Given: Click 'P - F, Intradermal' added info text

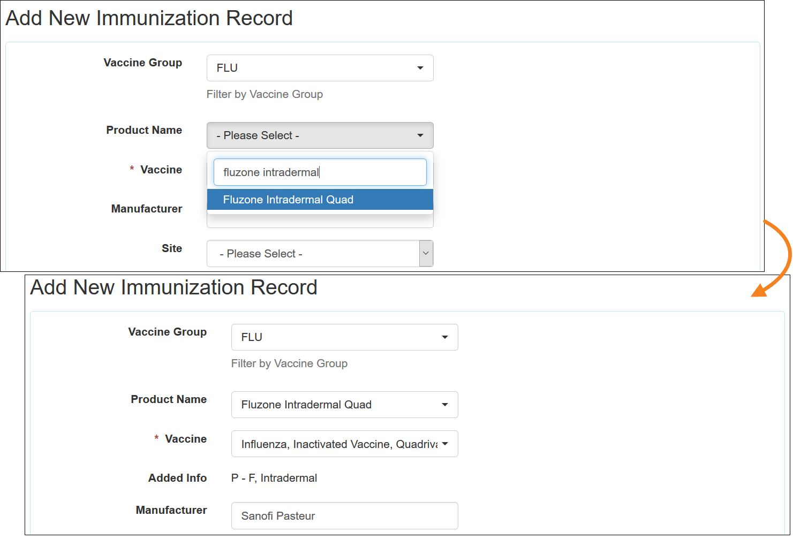Looking at the screenshot, I should click(x=274, y=478).
